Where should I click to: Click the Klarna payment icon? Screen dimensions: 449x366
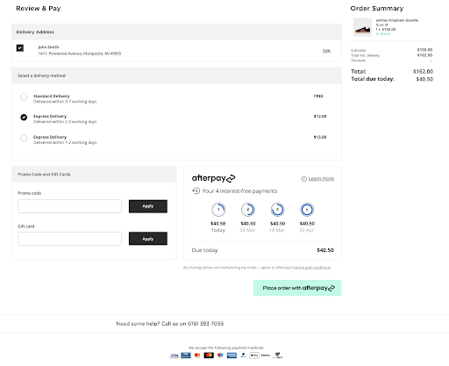[x=266, y=355]
